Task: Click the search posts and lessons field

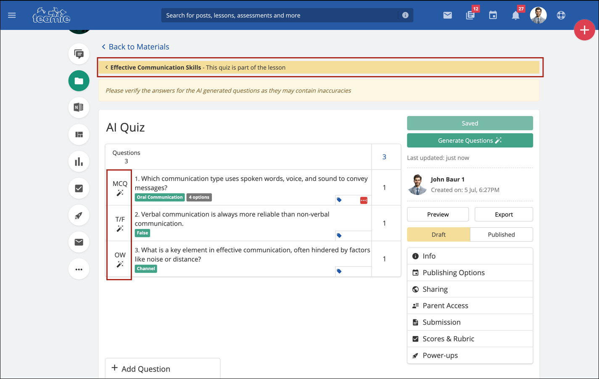Action: (x=280, y=15)
